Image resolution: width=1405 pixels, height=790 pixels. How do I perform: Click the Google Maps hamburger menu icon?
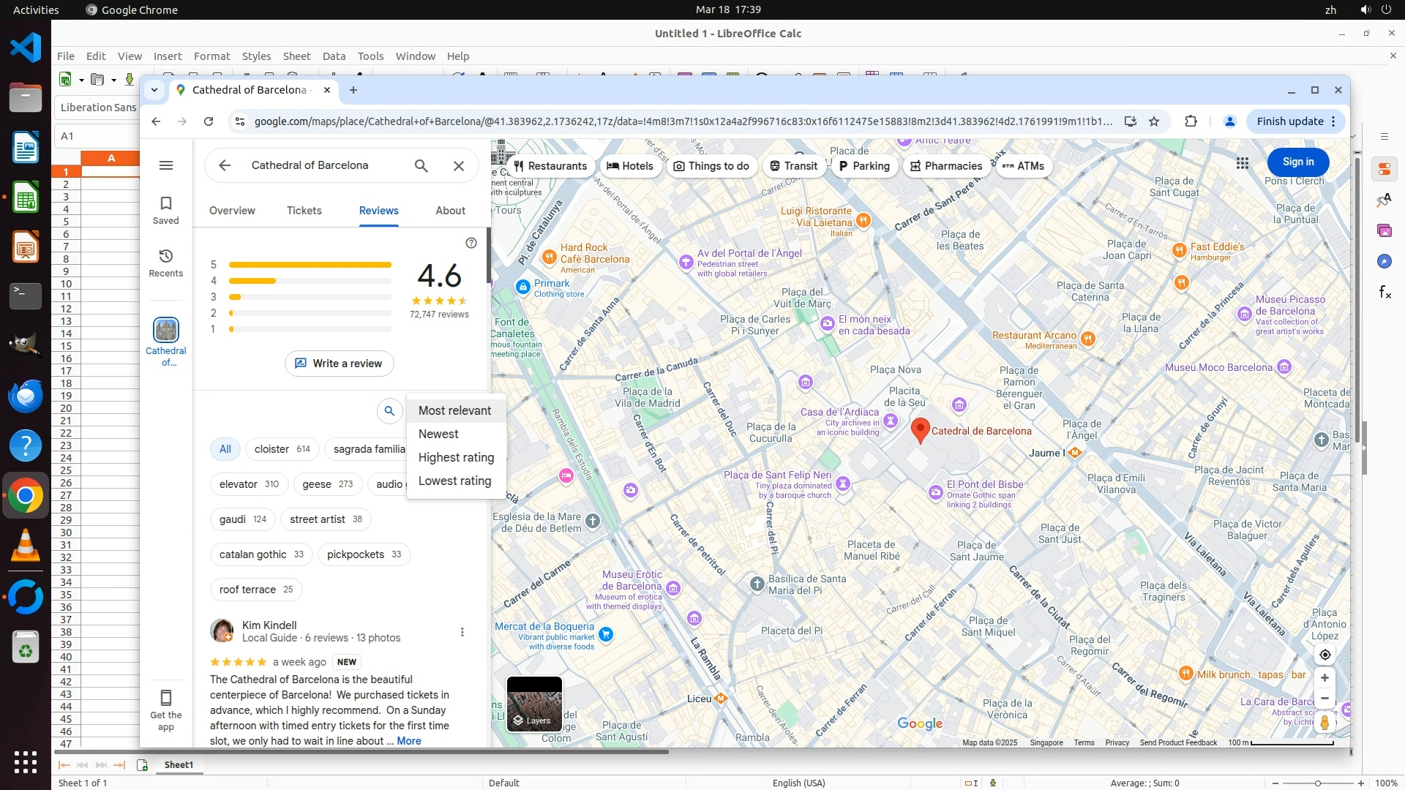(x=166, y=165)
